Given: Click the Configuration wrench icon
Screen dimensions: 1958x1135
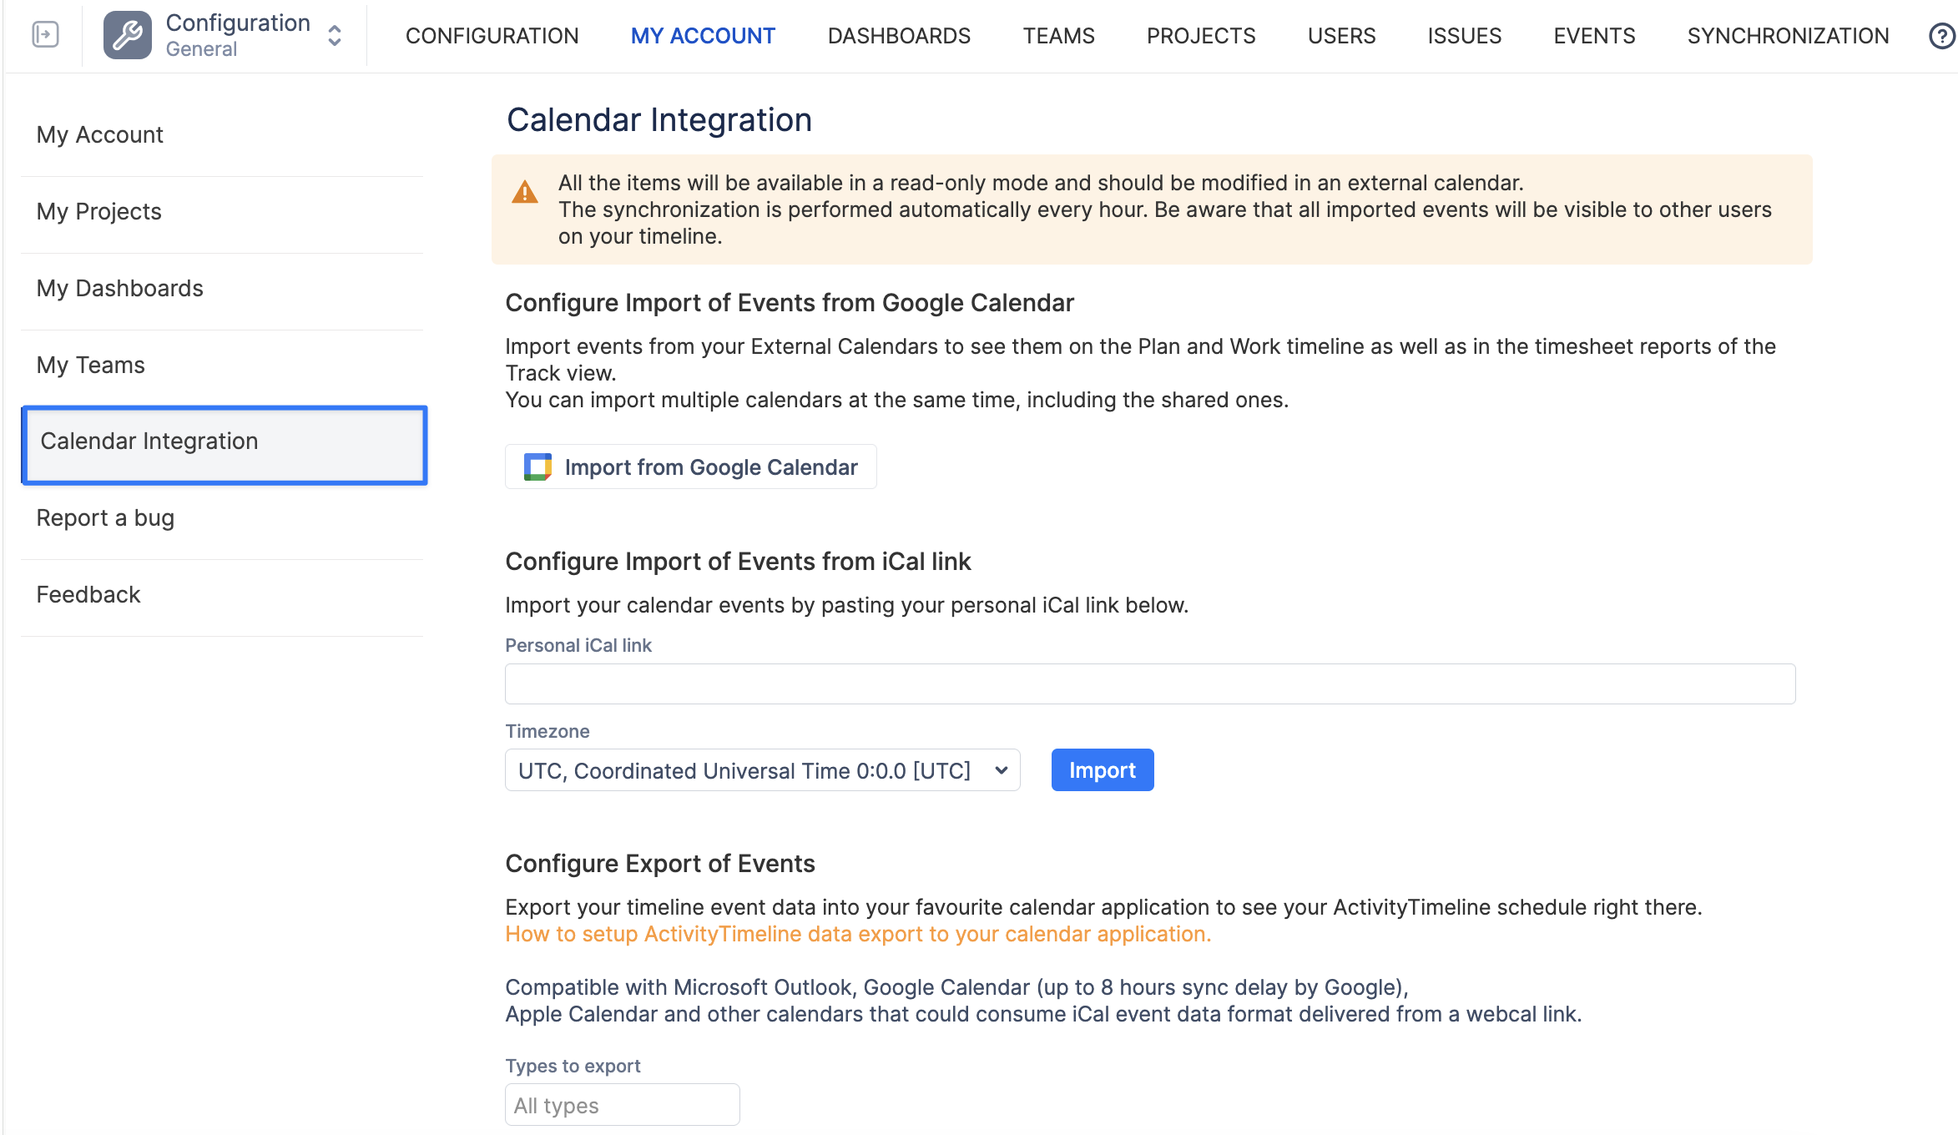Looking at the screenshot, I should [128, 35].
